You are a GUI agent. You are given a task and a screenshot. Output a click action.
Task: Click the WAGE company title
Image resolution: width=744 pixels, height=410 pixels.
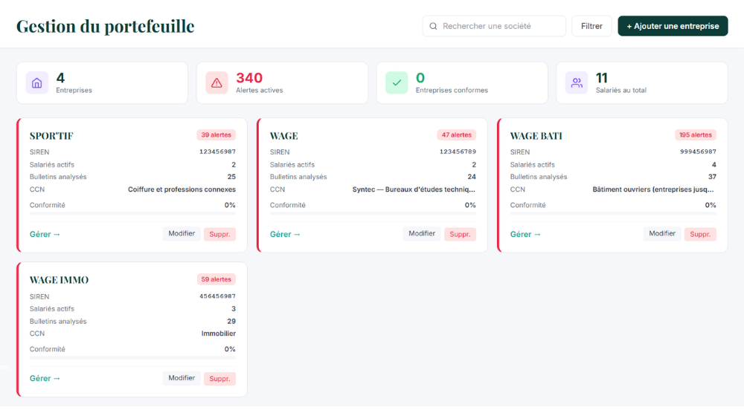tap(283, 136)
